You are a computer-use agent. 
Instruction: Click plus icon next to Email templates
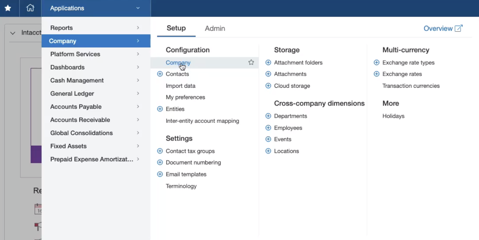pyautogui.click(x=160, y=174)
